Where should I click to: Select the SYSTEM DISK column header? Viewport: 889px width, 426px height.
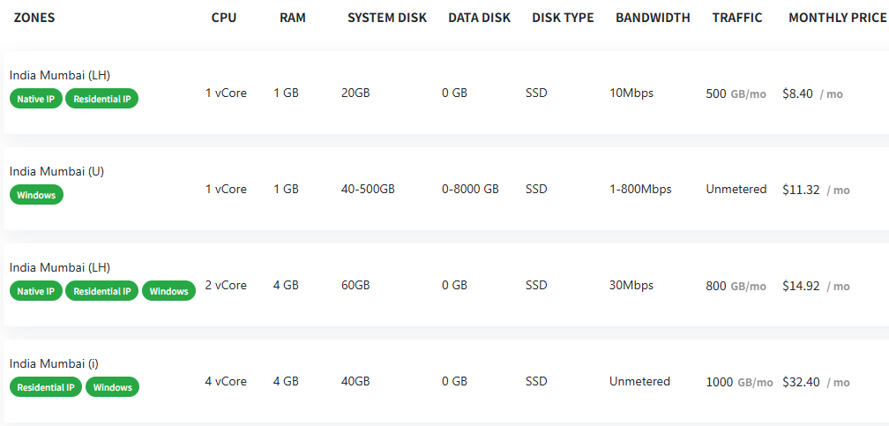[387, 18]
